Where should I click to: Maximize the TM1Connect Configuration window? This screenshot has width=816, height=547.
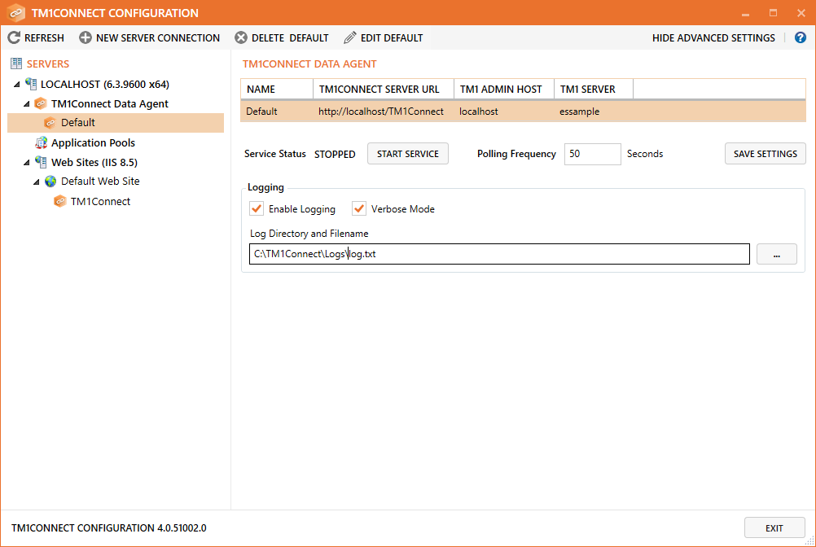click(774, 13)
